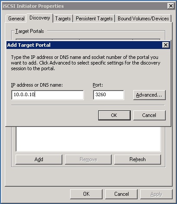Refresh the target portals list

pyautogui.click(x=138, y=159)
